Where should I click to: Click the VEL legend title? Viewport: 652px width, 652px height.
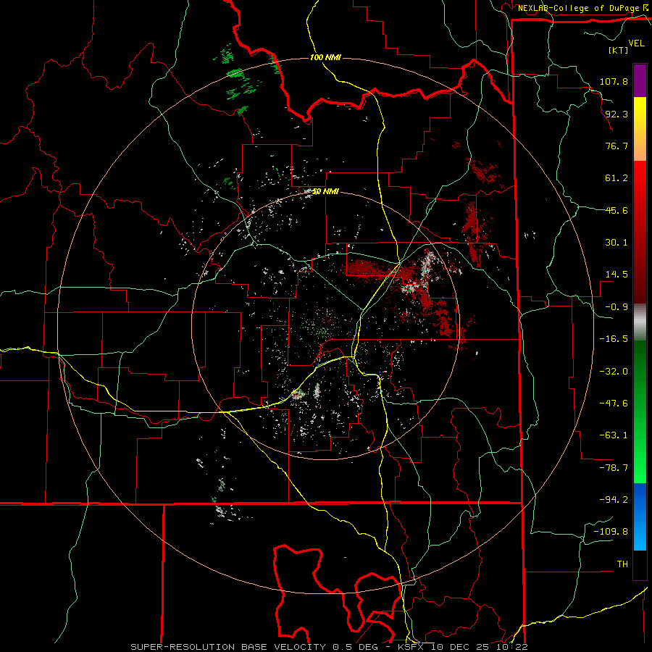pyautogui.click(x=636, y=43)
